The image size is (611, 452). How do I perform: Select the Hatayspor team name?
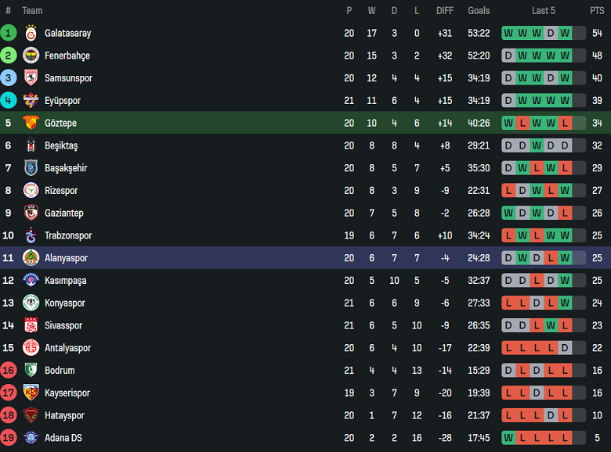tap(64, 415)
